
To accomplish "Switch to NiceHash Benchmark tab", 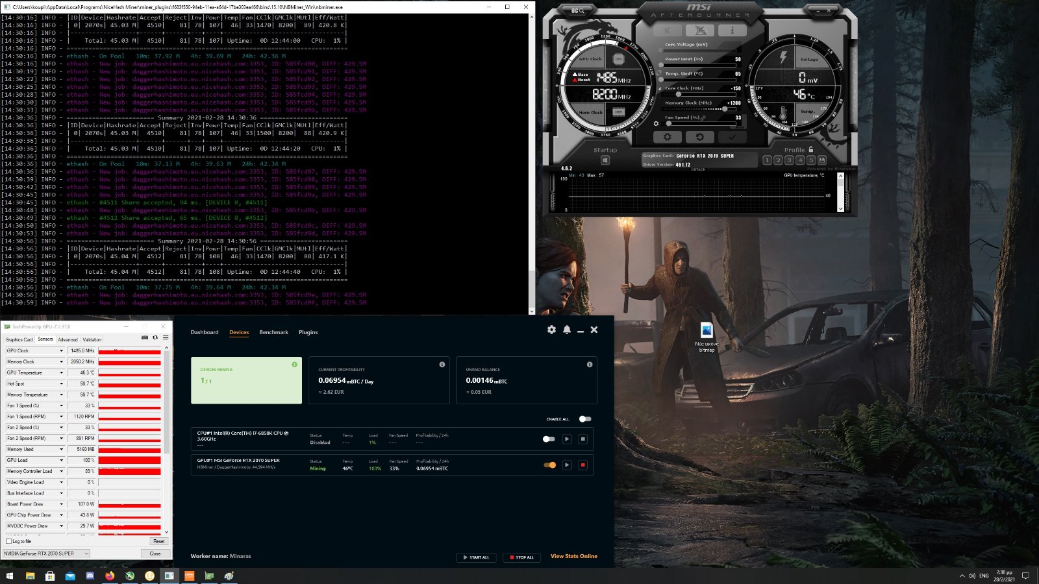I will click(273, 332).
